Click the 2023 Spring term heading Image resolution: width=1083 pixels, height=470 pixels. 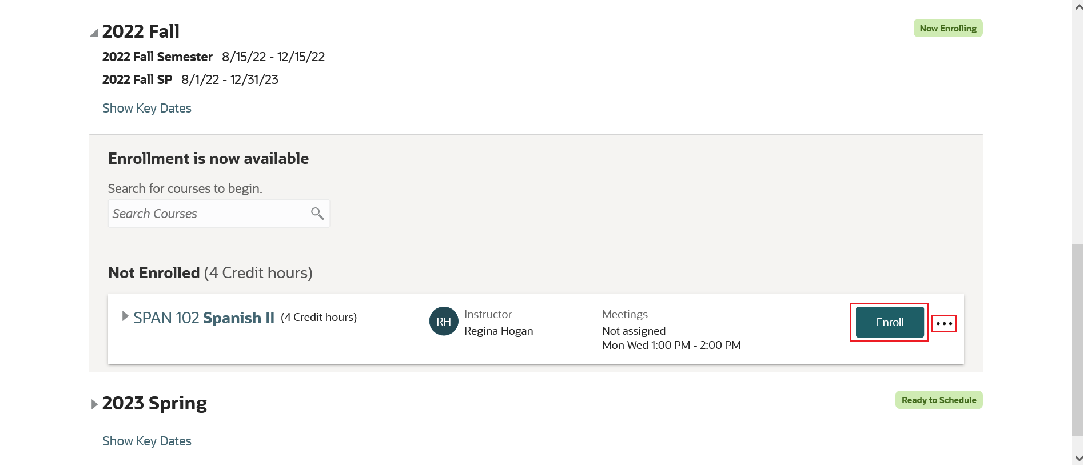click(x=154, y=404)
